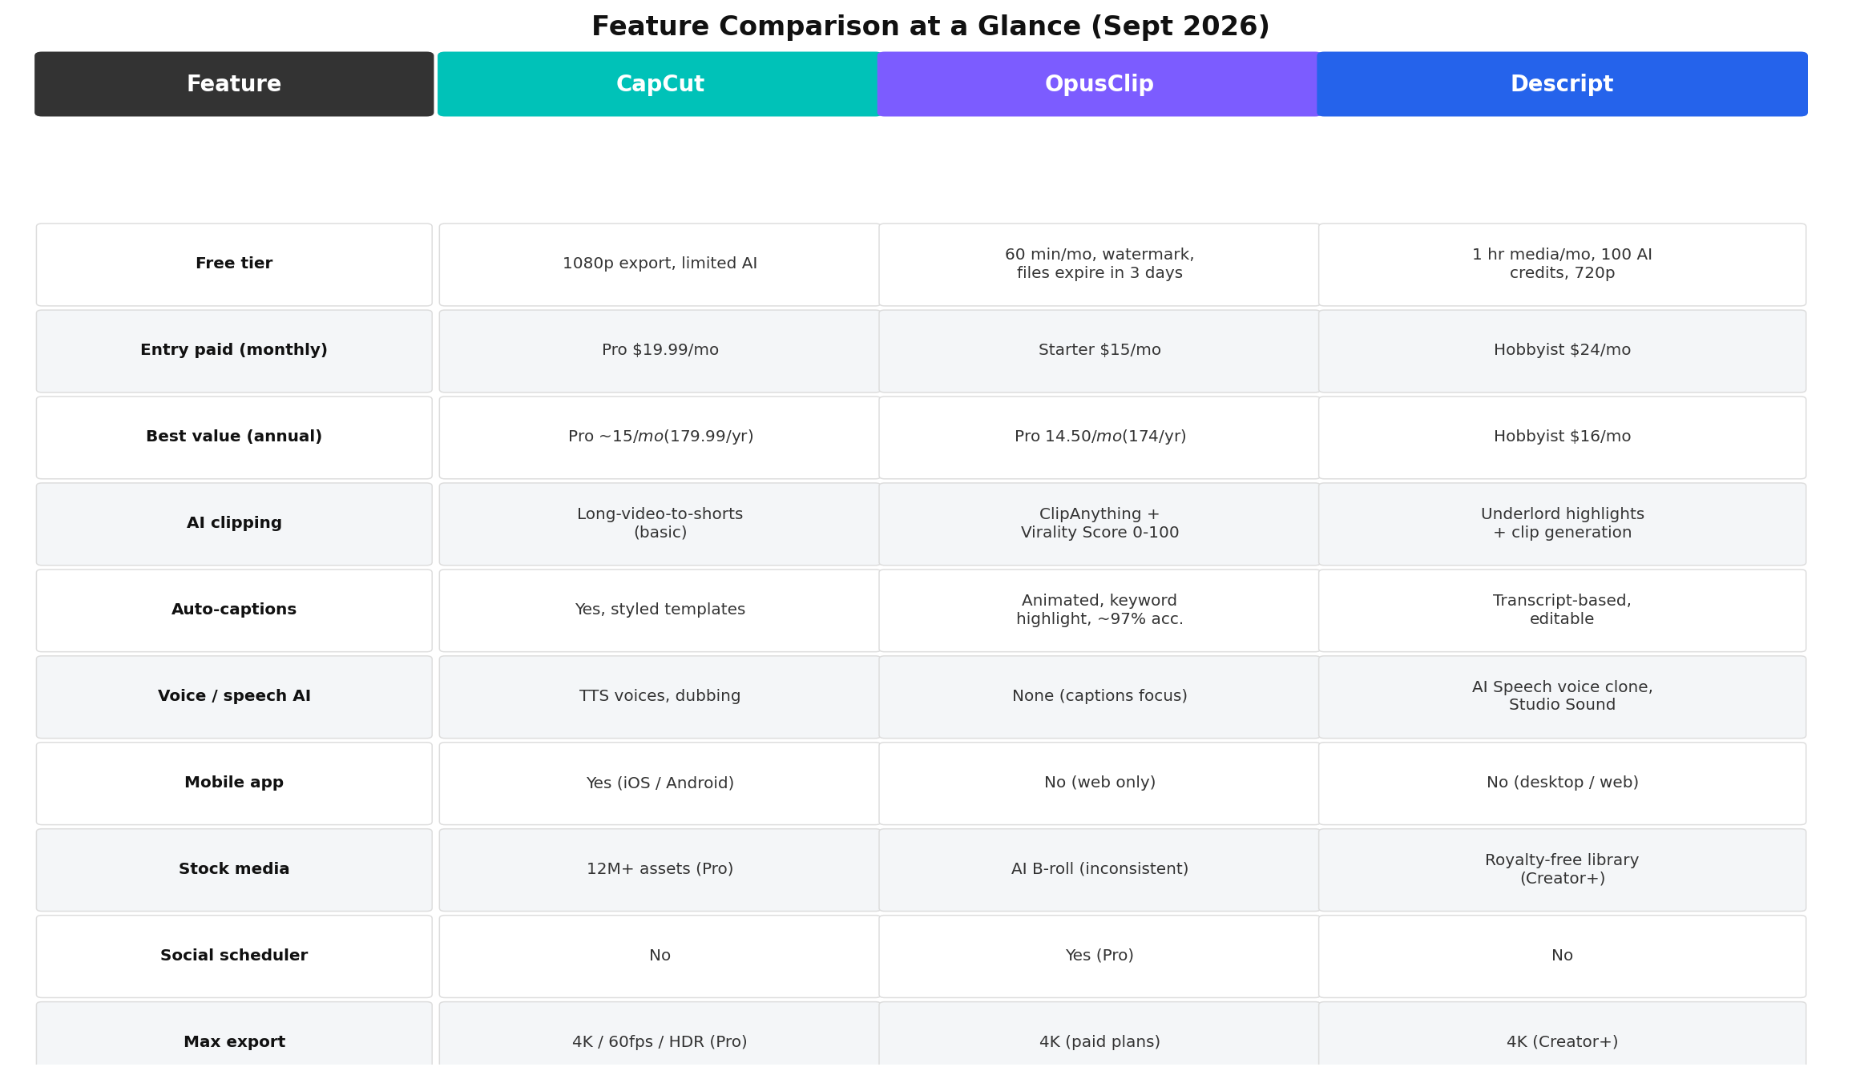Viewport: 1860px width, 1079px height.
Task: Click the 'Long-video-to-shorts (basic)' cell
Action: [660, 524]
